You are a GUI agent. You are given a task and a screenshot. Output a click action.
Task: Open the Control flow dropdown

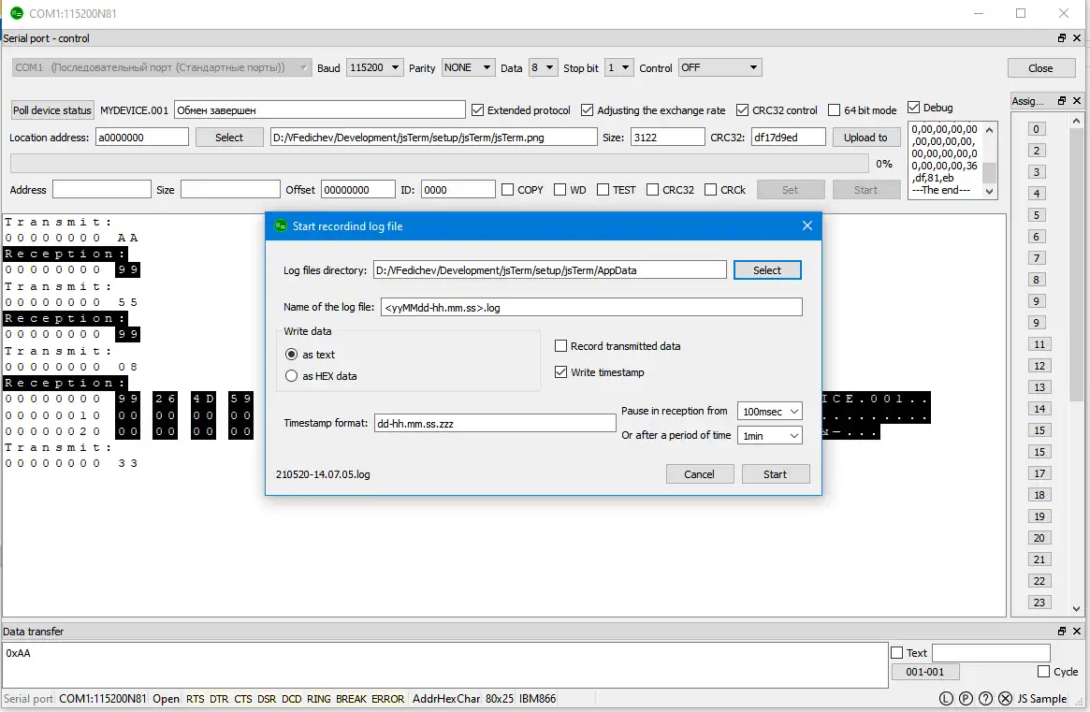(x=719, y=67)
